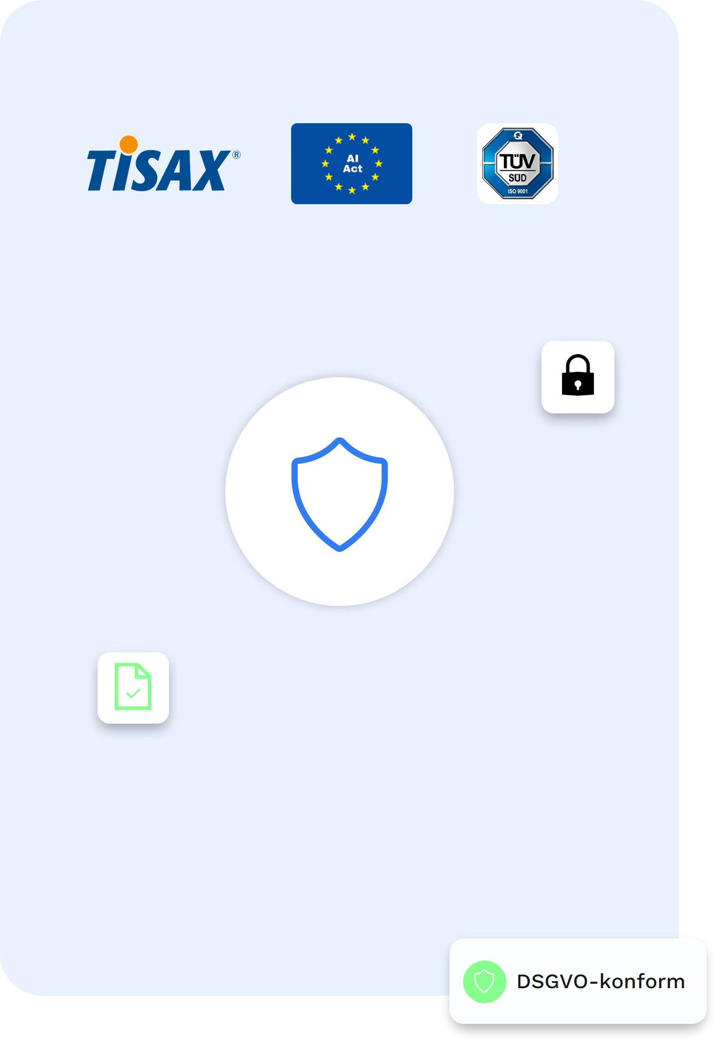
Task: Click the topmost yellow star on EU flag
Action: click(352, 137)
